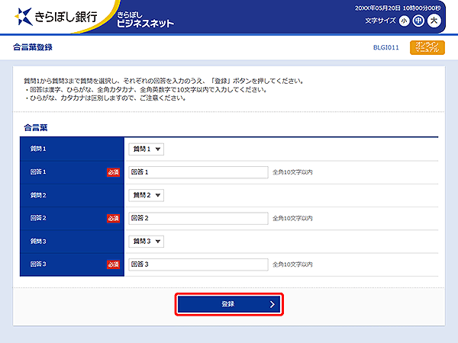This screenshot has width=458, height=343.
Task: Click the 質問1 row header label
Action: point(38,149)
